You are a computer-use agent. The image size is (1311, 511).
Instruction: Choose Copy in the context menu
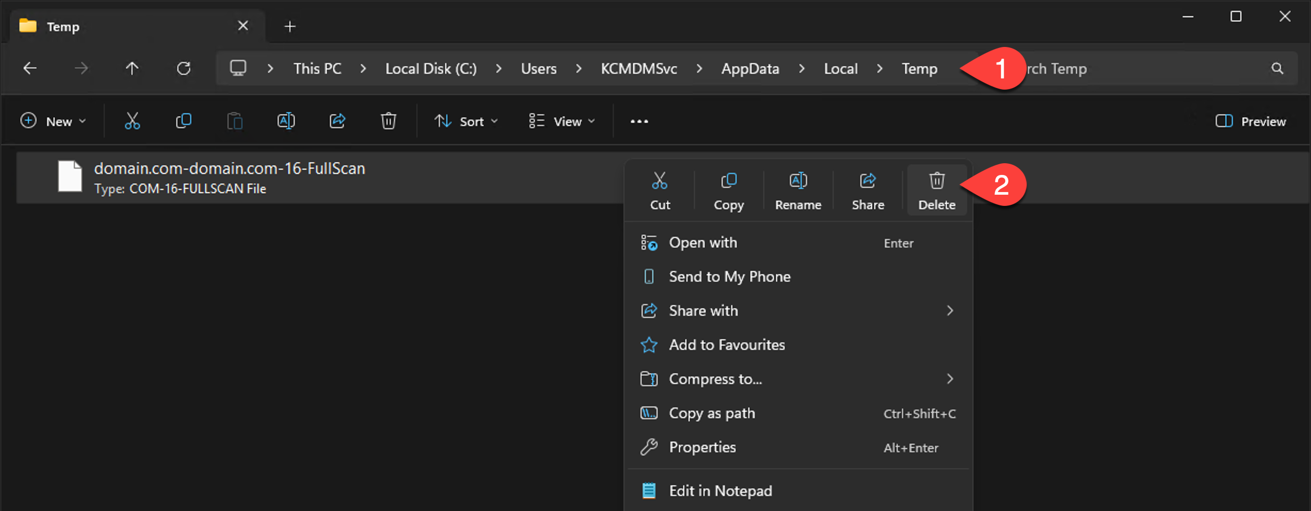[729, 190]
